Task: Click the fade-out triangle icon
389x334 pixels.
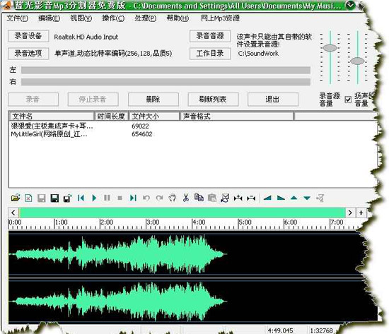Action: [281, 198]
